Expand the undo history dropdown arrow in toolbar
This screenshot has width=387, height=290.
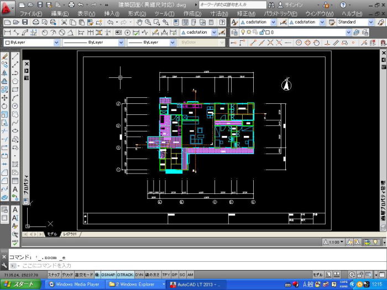117,22
